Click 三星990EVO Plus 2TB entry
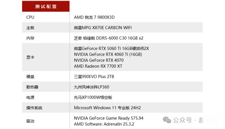The image size is (225, 129). (94, 77)
